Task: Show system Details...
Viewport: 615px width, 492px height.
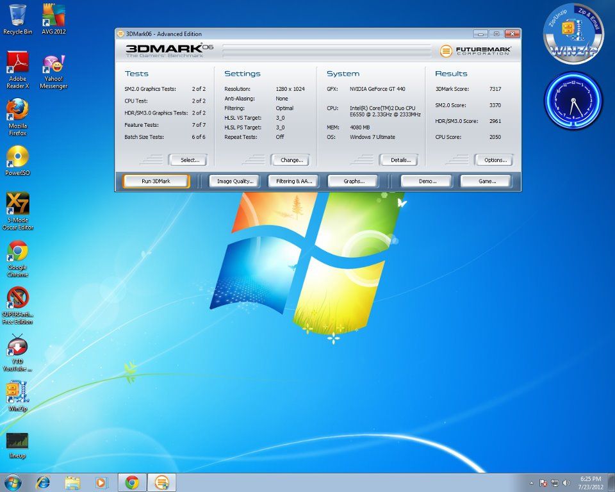Action: tap(400, 160)
